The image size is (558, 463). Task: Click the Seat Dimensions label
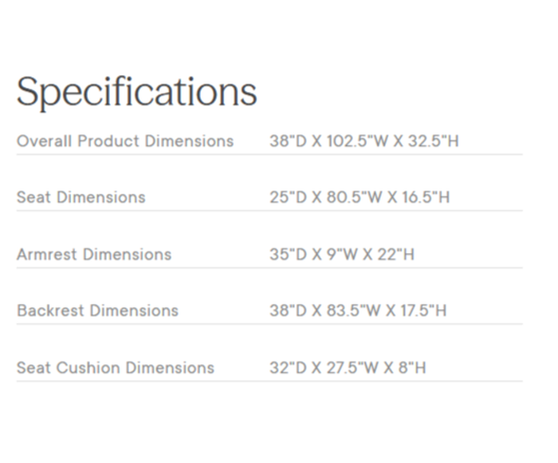click(x=81, y=197)
